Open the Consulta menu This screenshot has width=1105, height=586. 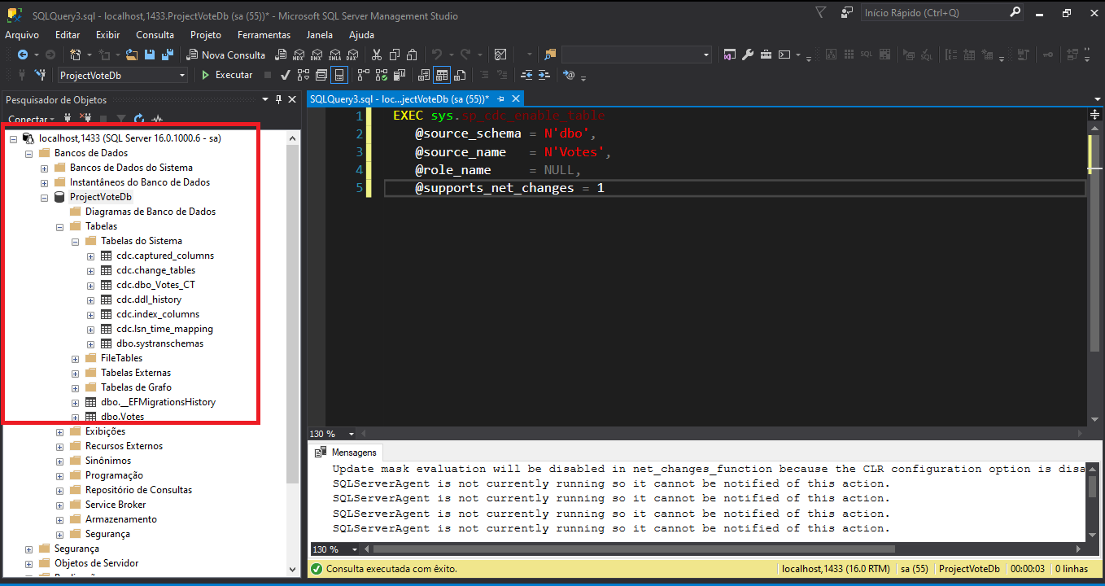(x=155, y=35)
